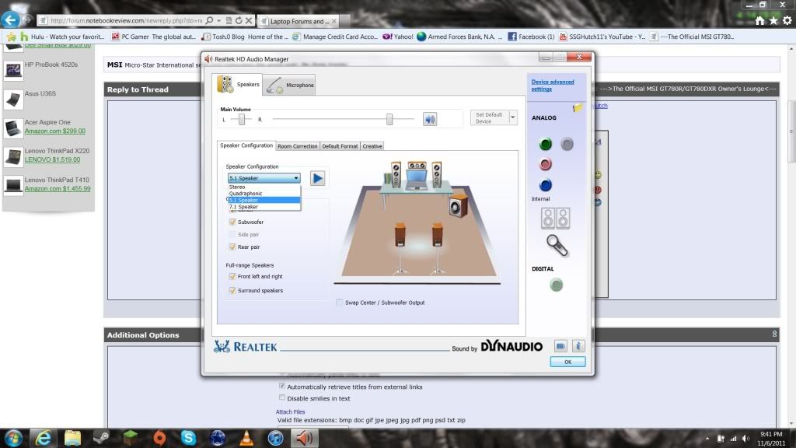Mute the main volume speaker button
This screenshot has width=796, height=448.
pyautogui.click(x=430, y=119)
